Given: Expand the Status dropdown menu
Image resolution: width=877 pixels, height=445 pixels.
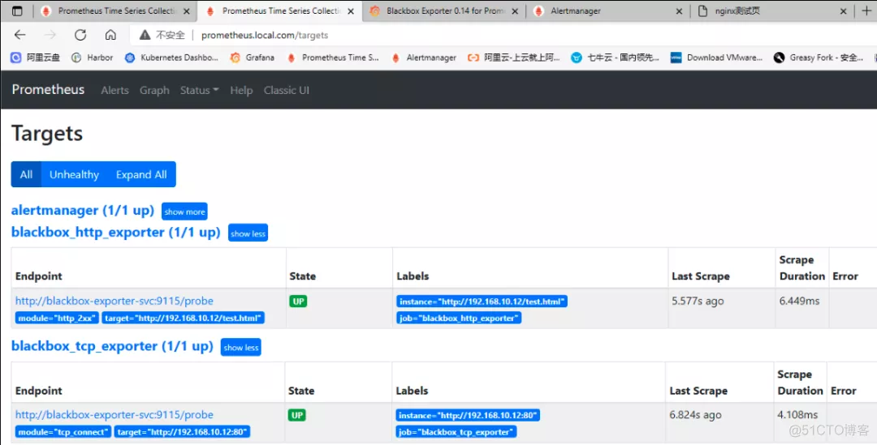Looking at the screenshot, I should tap(199, 90).
